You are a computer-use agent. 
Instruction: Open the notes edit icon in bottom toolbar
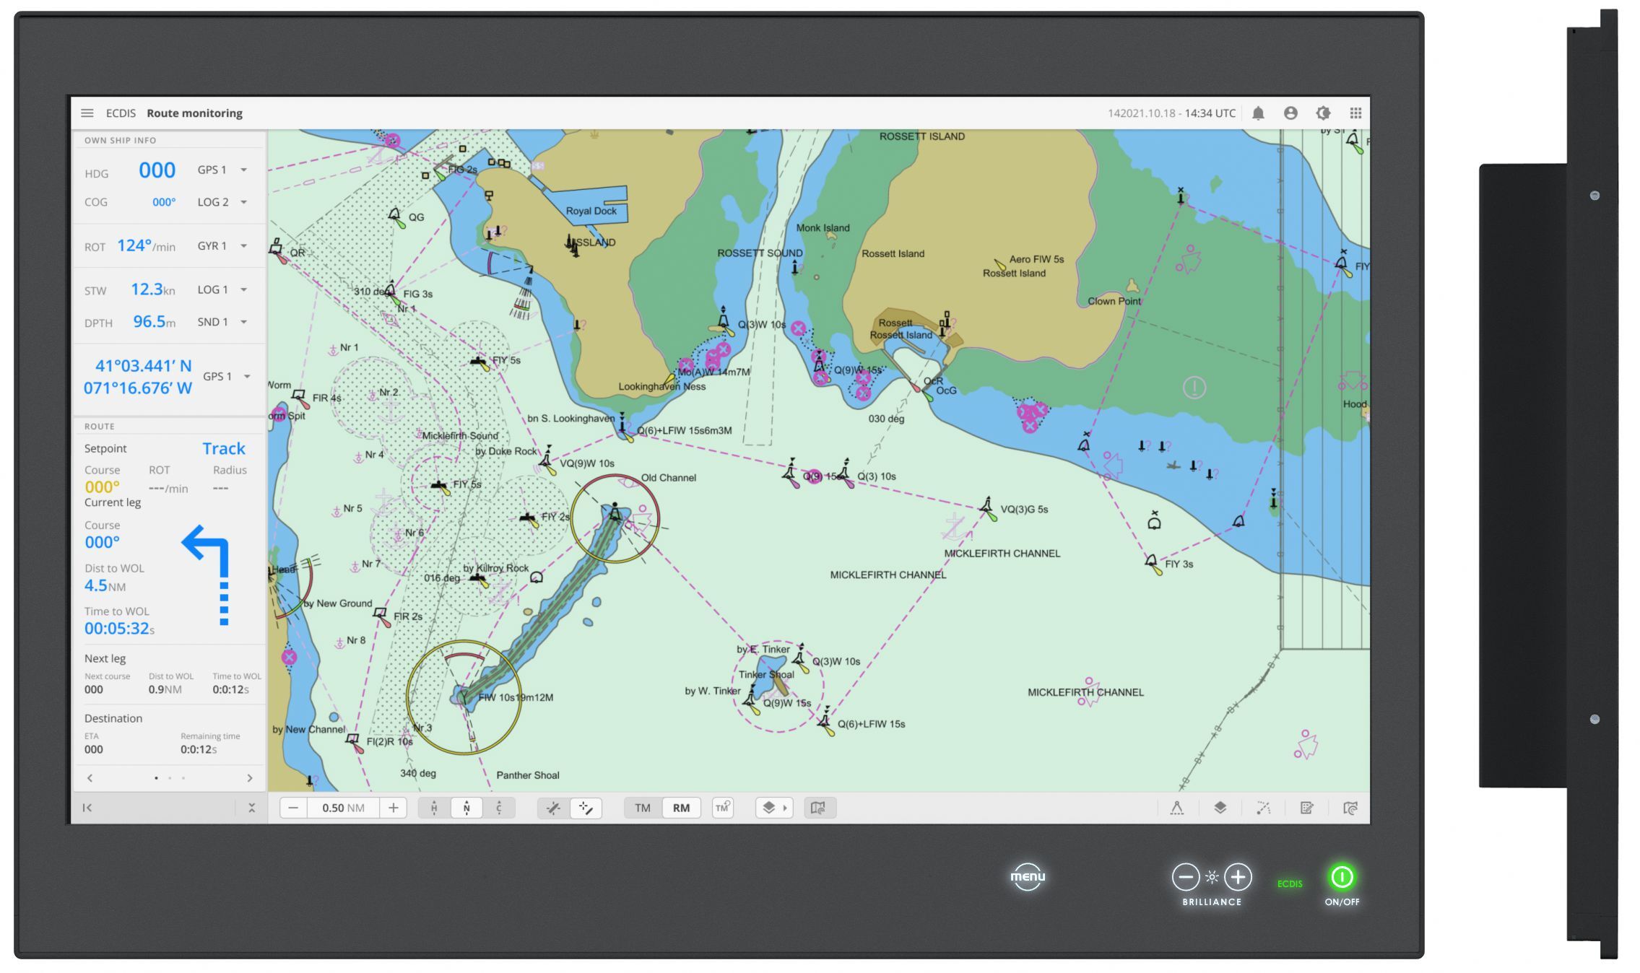click(x=1306, y=808)
